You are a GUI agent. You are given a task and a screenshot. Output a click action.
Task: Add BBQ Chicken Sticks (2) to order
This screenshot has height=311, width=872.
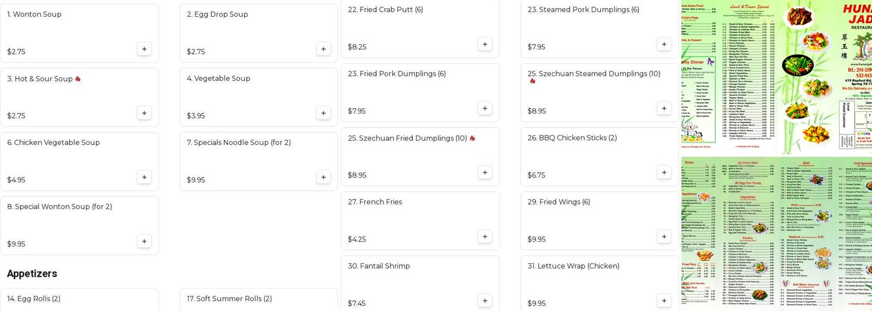coord(664,172)
